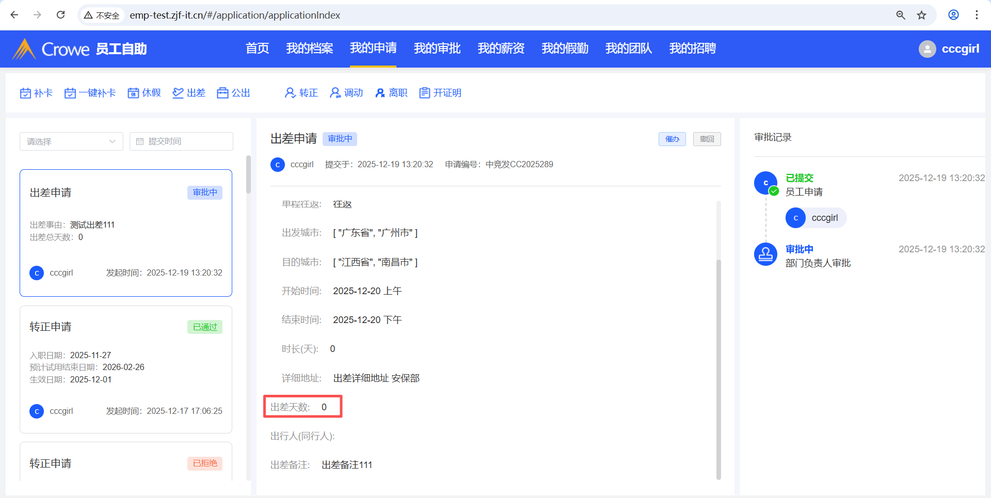Click the 员工自助 title text
This screenshot has width=991, height=498.
point(121,49)
